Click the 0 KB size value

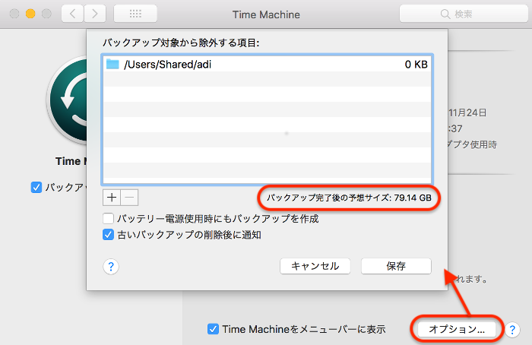[416, 64]
